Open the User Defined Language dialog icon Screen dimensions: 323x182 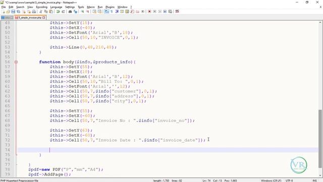point(122,12)
